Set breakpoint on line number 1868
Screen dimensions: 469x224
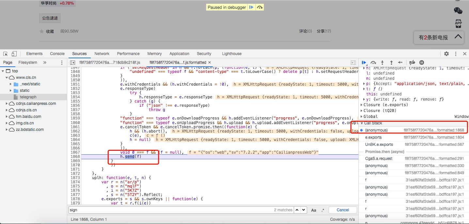(x=75, y=157)
